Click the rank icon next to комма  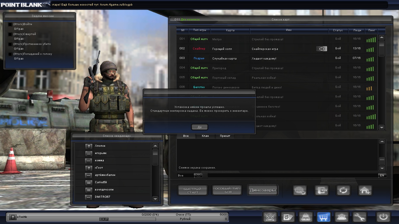89,161
